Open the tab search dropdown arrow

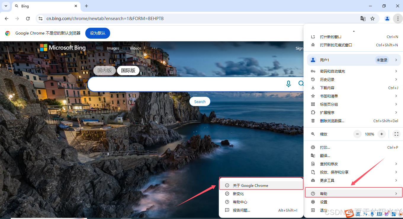[x=6, y=6]
